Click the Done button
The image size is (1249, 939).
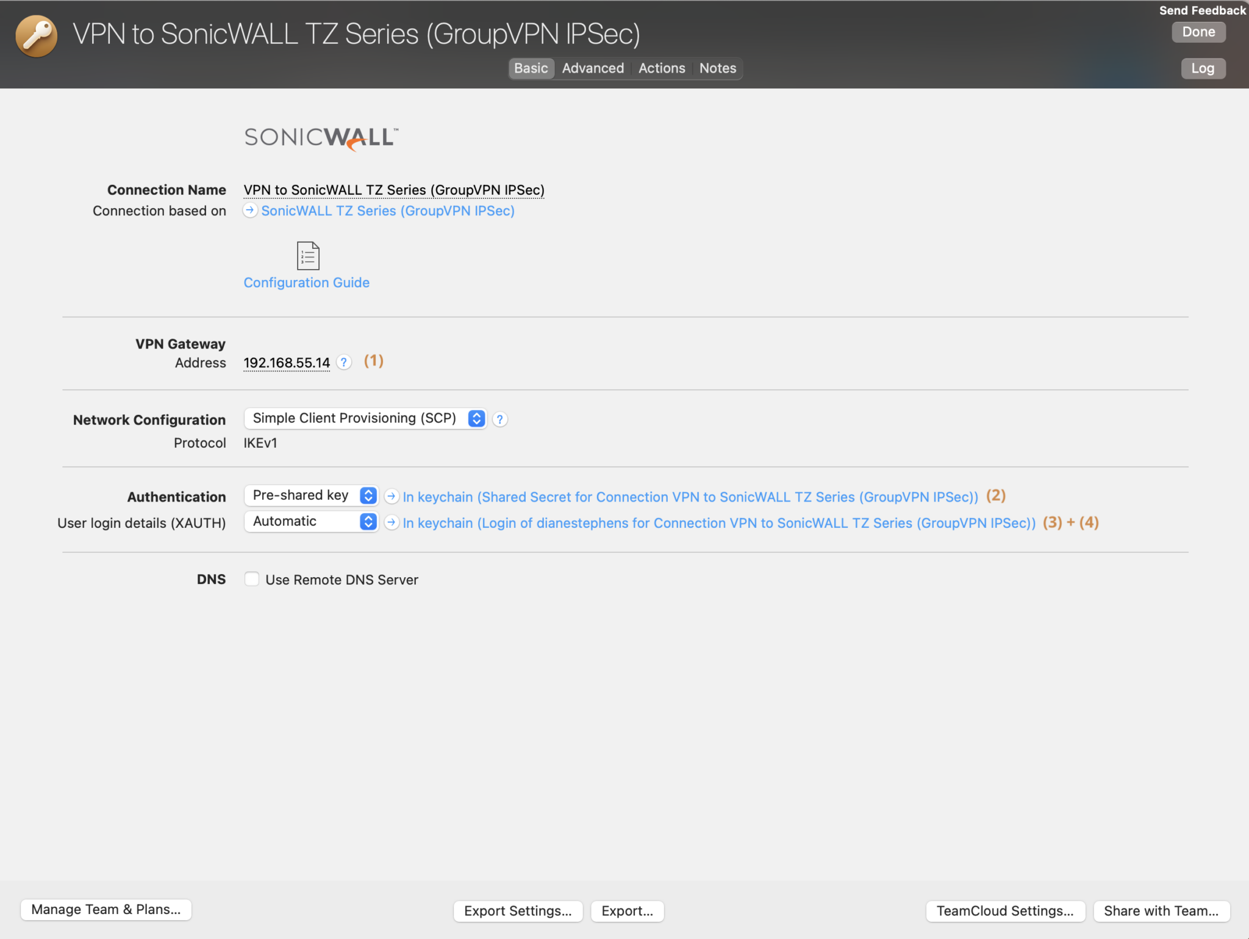[x=1197, y=31]
